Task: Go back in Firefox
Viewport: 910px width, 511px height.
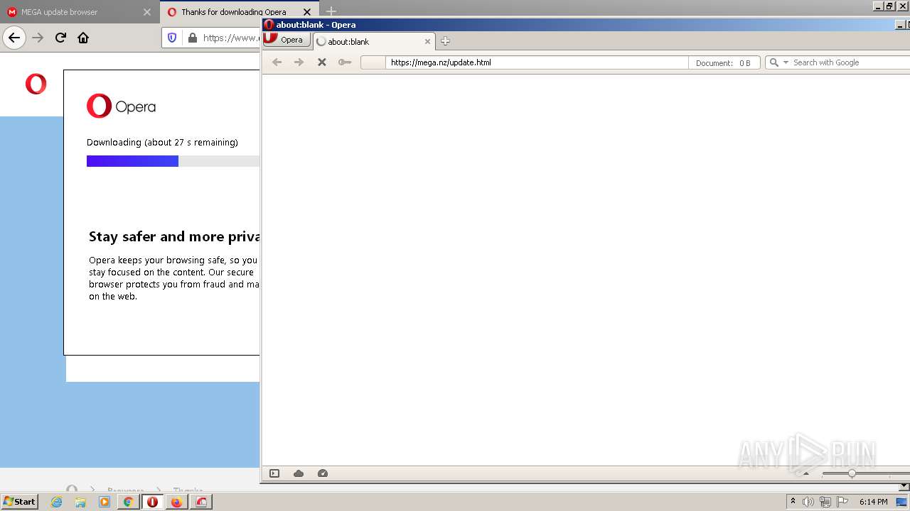Action: 14,38
